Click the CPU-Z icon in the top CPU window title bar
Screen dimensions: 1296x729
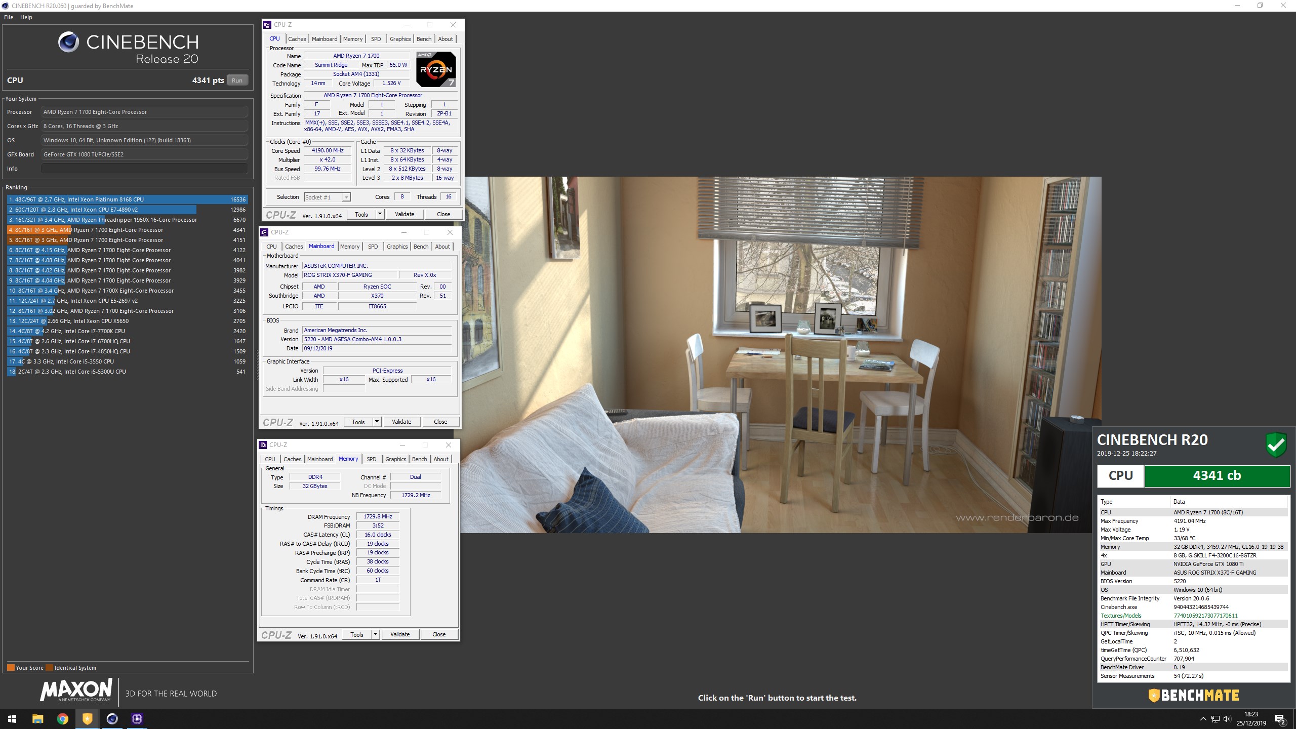pos(267,25)
